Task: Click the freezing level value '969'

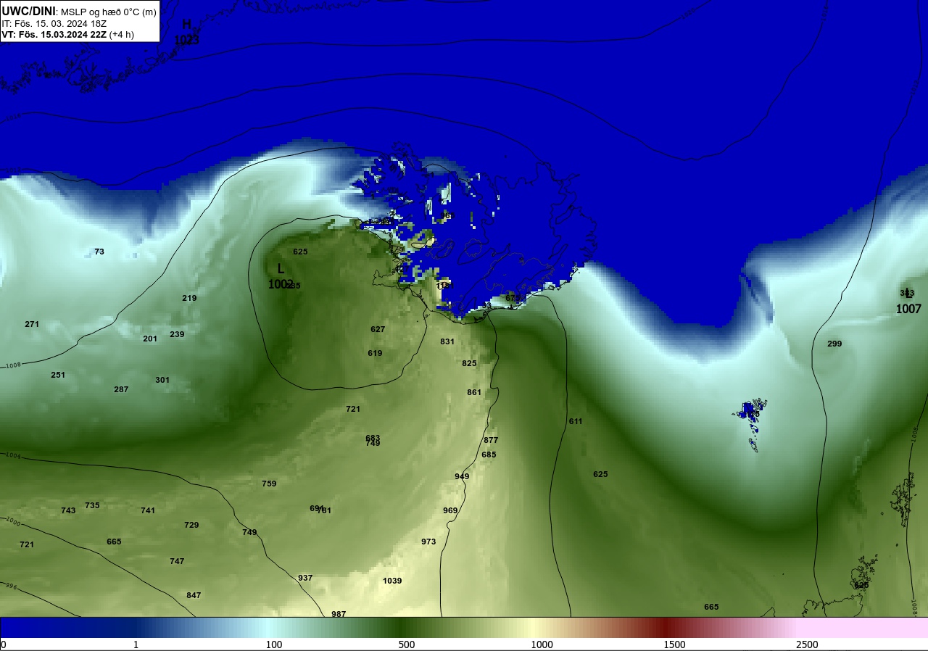Action: (450, 510)
